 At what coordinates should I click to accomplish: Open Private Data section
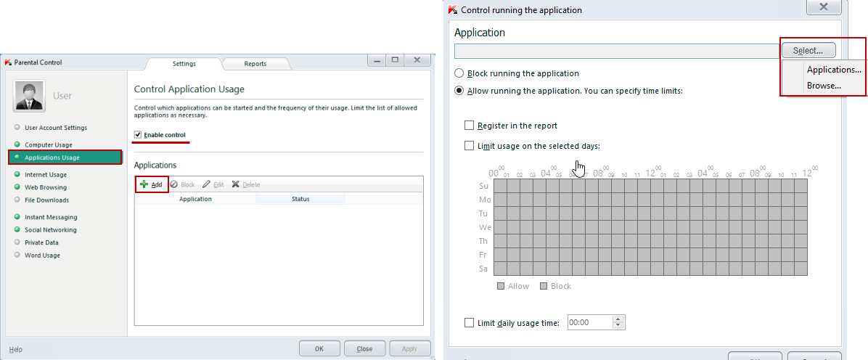[41, 242]
